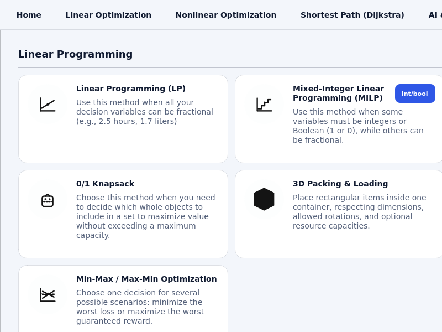Click the MILP staircase chart icon

(264, 105)
